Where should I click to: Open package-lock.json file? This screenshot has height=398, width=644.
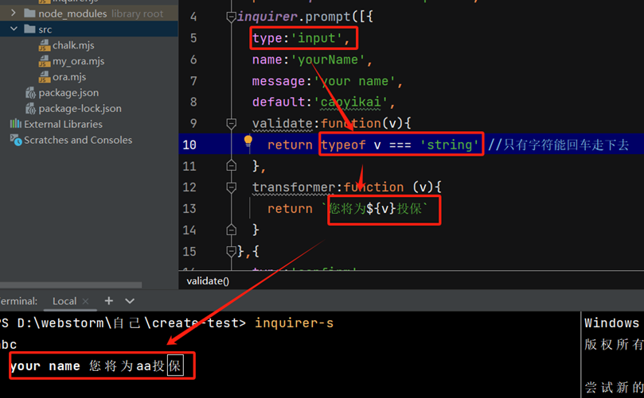[x=80, y=109]
